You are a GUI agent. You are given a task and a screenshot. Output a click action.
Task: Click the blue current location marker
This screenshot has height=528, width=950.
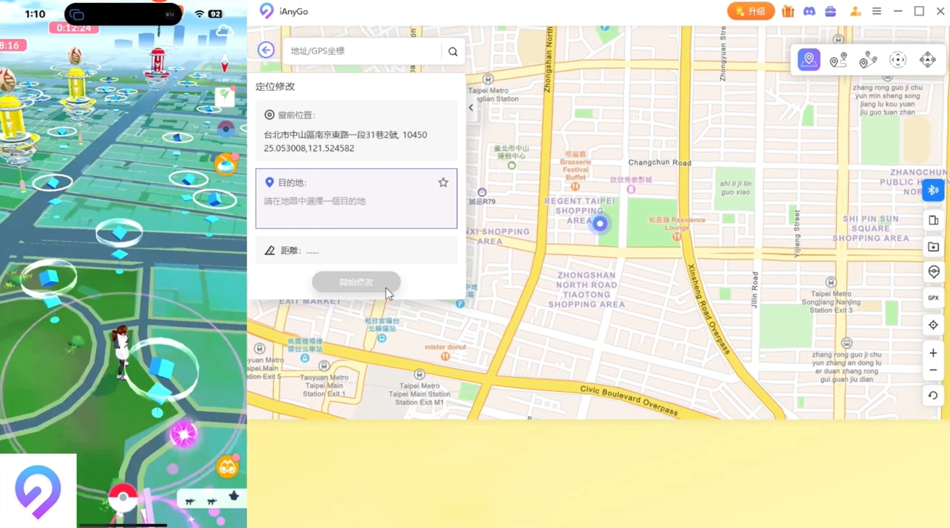(599, 223)
